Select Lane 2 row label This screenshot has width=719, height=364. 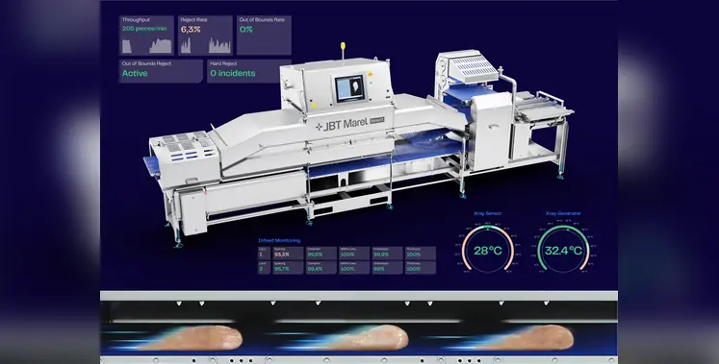pos(264,268)
